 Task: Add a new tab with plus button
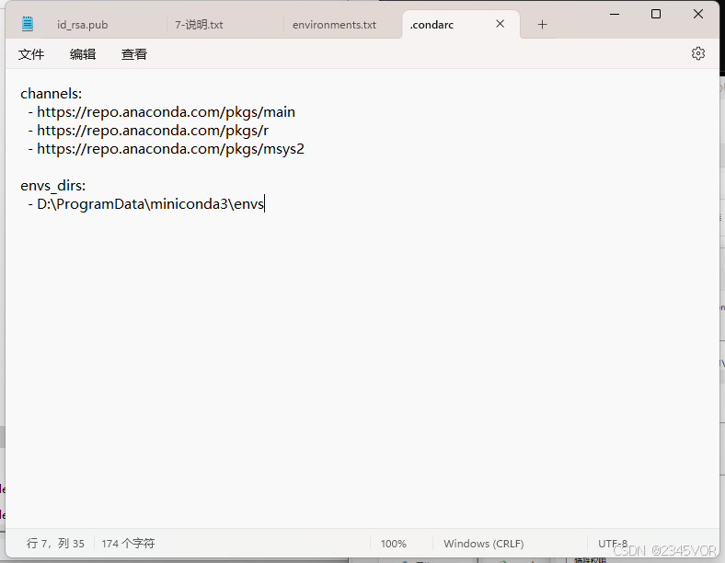[542, 25]
